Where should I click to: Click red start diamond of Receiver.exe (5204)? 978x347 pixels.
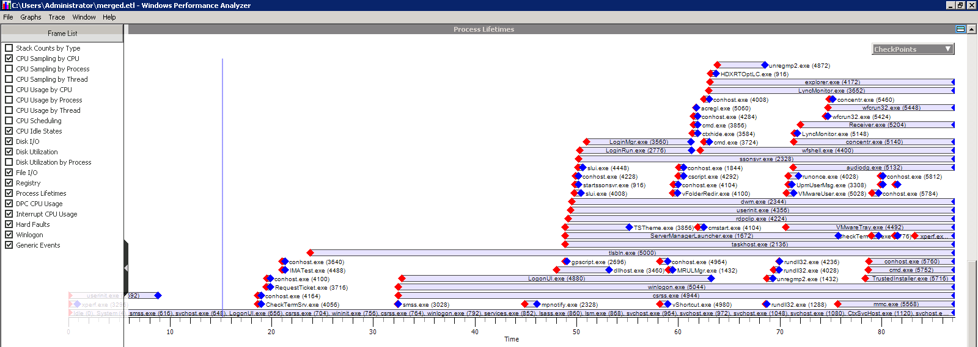pos(800,124)
